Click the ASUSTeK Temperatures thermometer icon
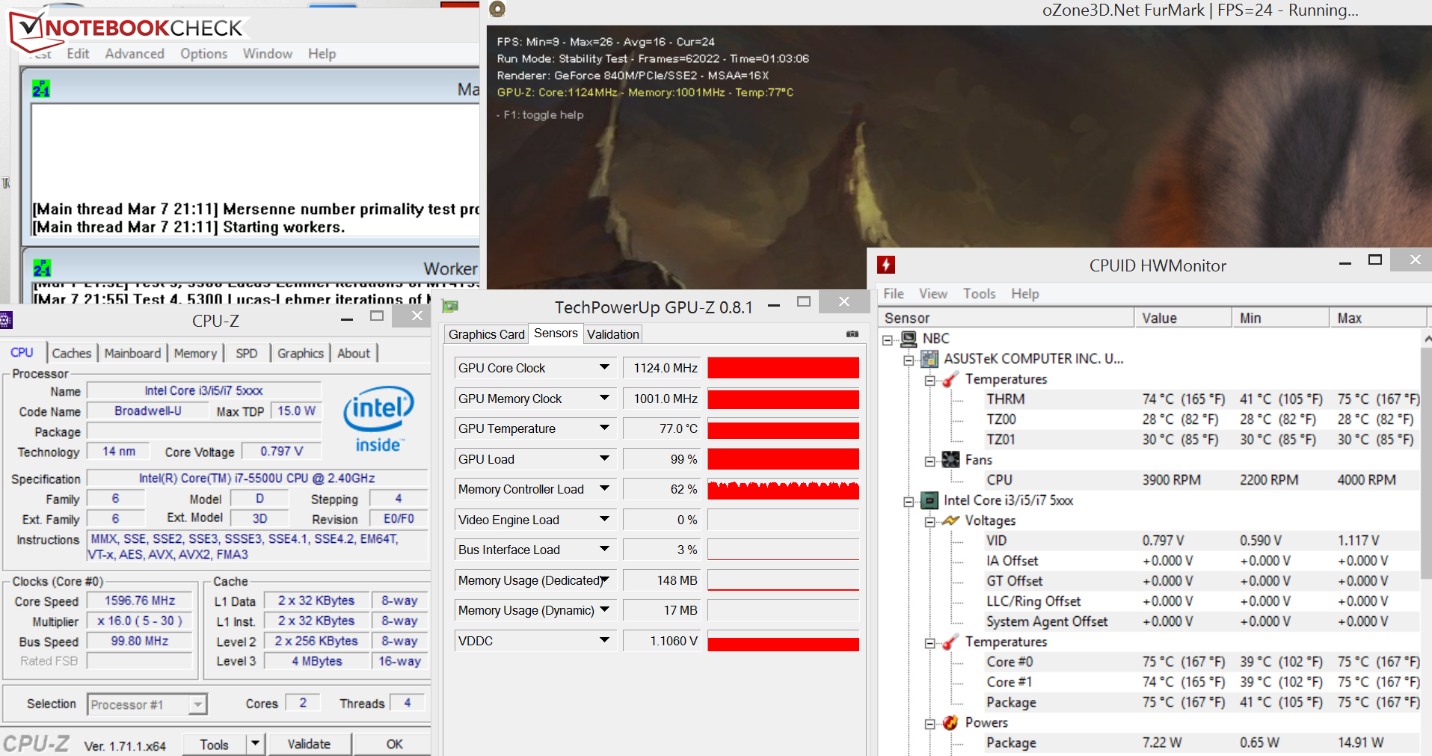The width and height of the screenshot is (1432, 756). 950,379
